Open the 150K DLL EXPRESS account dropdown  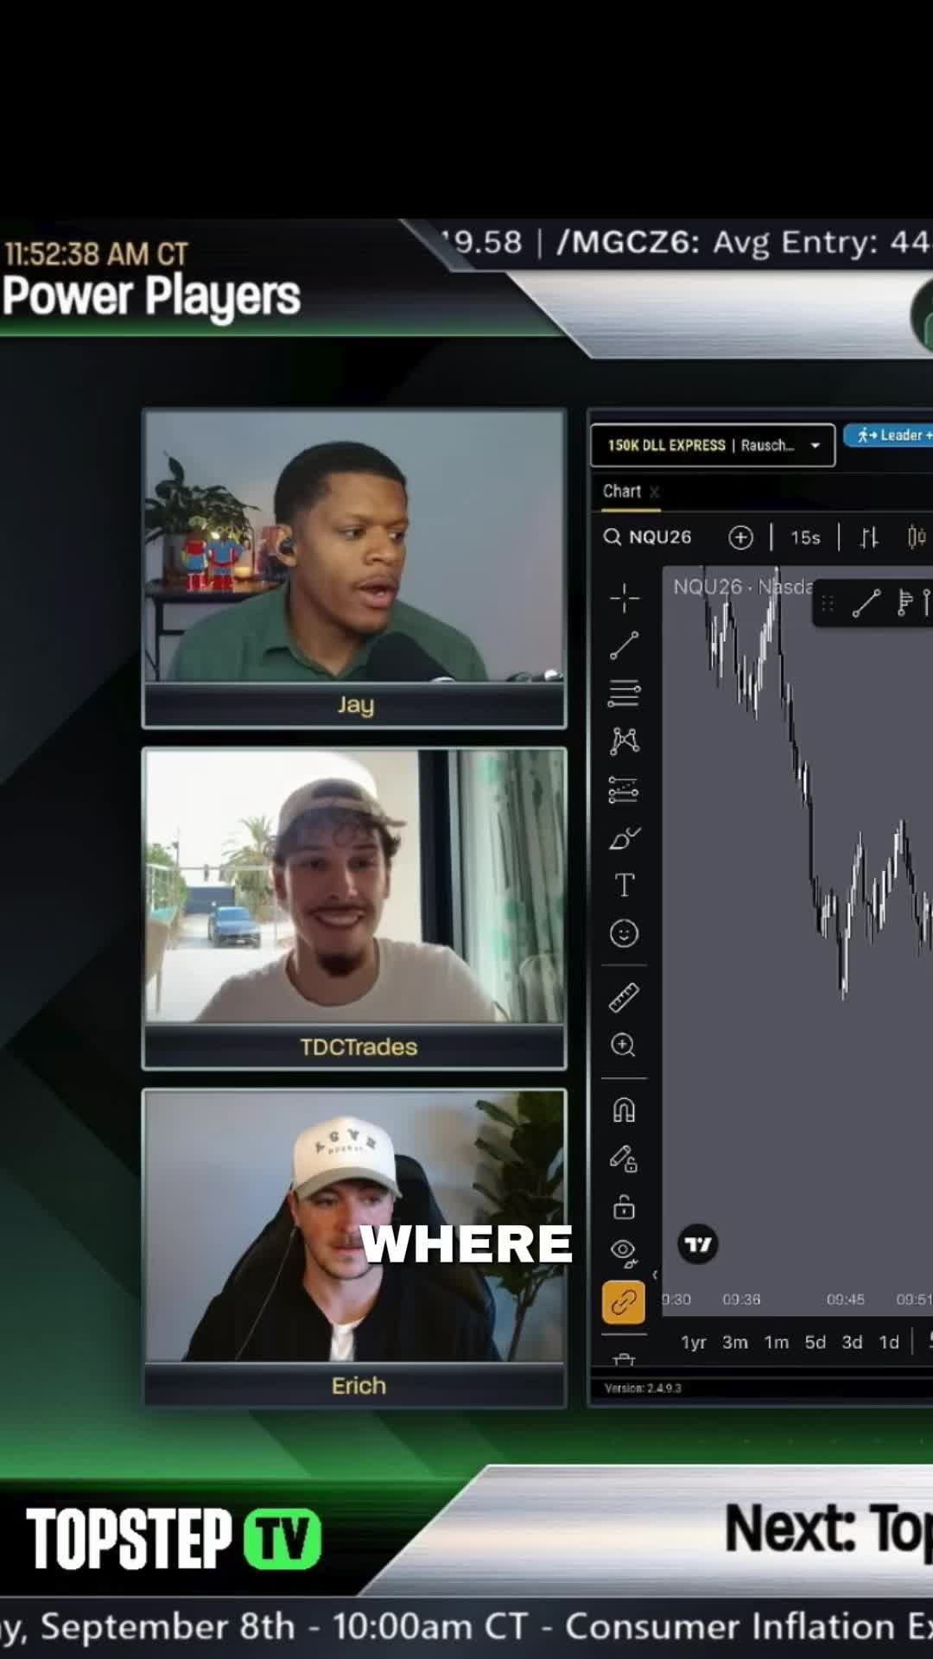tap(713, 445)
